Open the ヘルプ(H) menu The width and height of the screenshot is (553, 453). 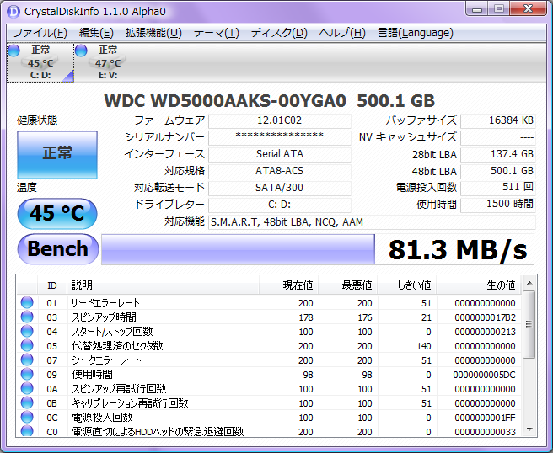342,33
